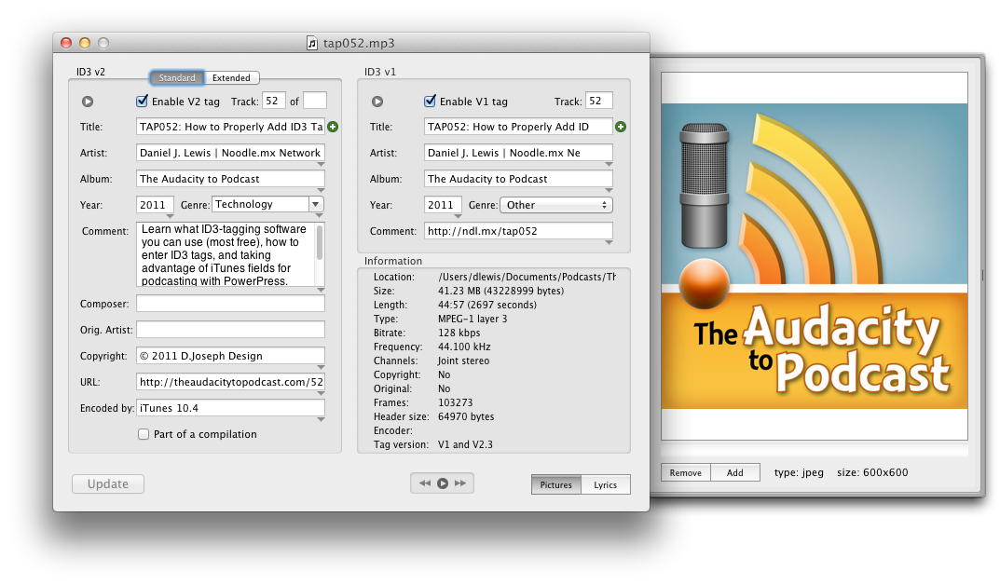Open the V1 Genre Other dropdown
Viewport: 1000px width, 585px height.
tap(555, 205)
